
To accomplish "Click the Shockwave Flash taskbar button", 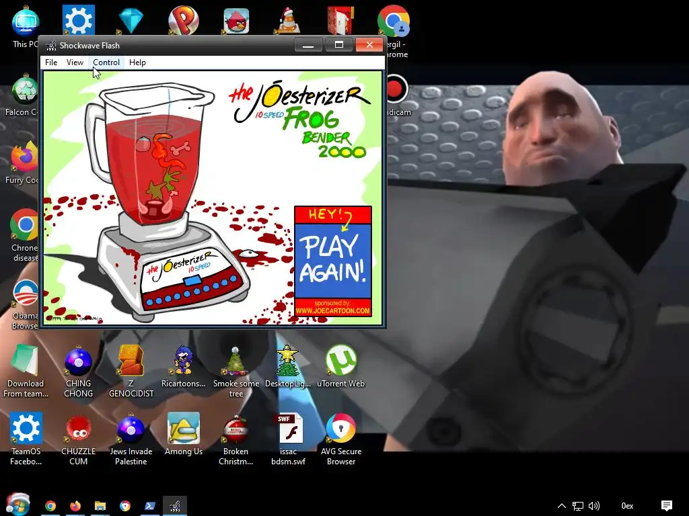I will 175,506.
